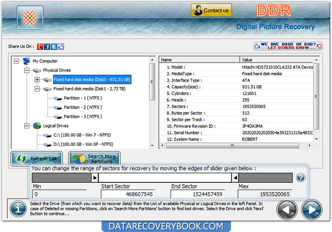This screenshot has height=232, width=332.
Task: Click the Physical Drives disk icon
Action: (x=37, y=70)
